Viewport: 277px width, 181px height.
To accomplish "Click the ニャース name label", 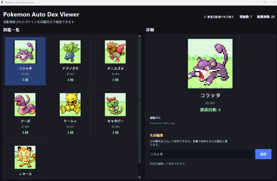I will coord(25,174).
